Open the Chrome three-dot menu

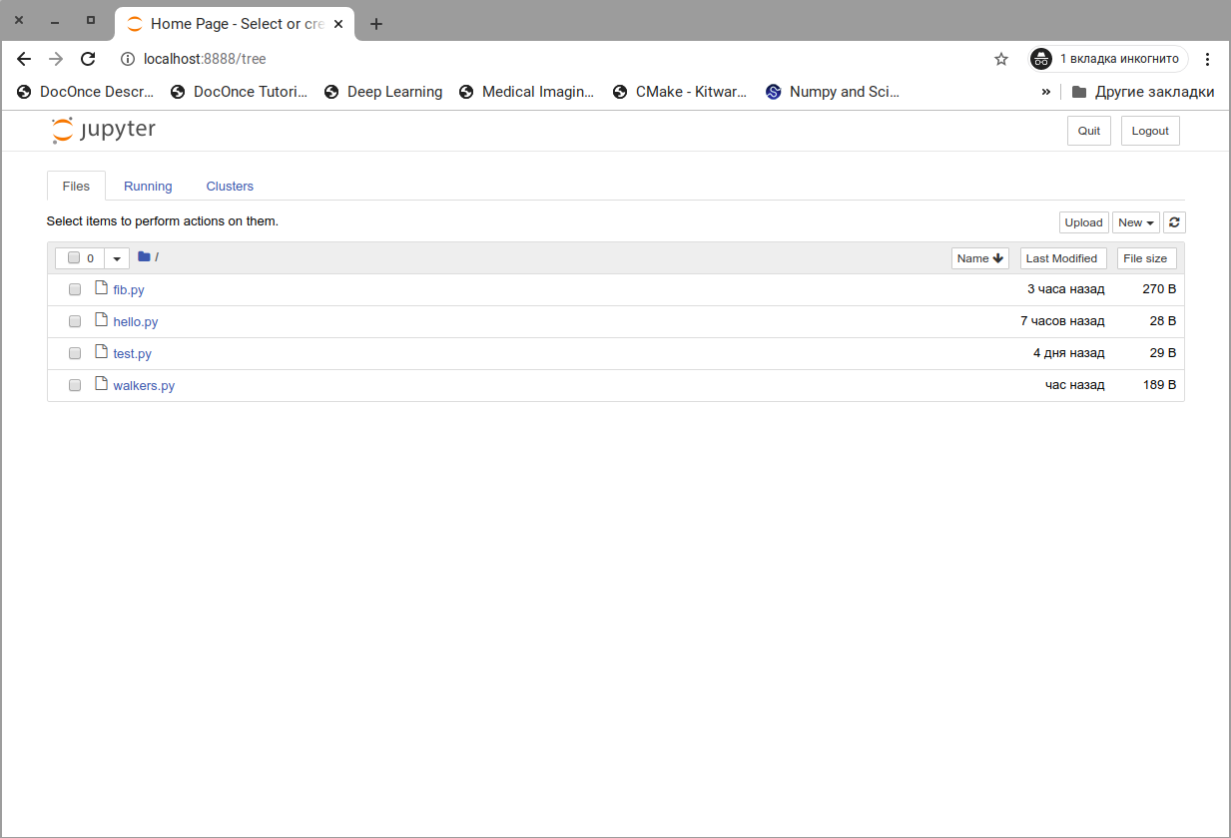[1207, 59]
